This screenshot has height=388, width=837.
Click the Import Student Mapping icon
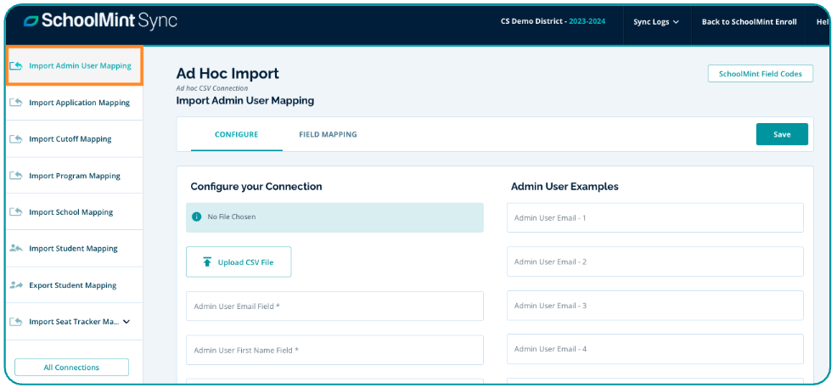(x=16, y=249)
